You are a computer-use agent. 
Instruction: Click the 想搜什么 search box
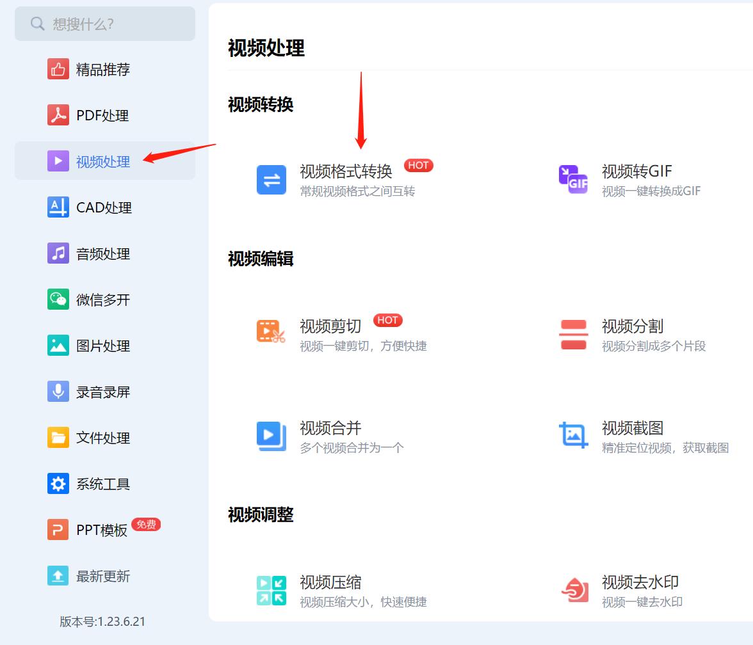pos(104,24)
